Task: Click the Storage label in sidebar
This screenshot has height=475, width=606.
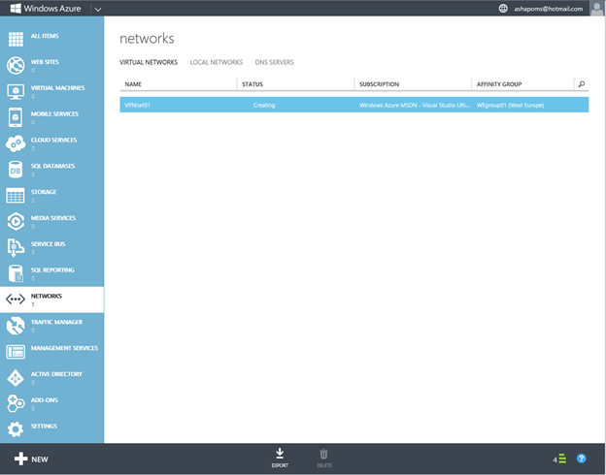Action: (x=44, y=192)
